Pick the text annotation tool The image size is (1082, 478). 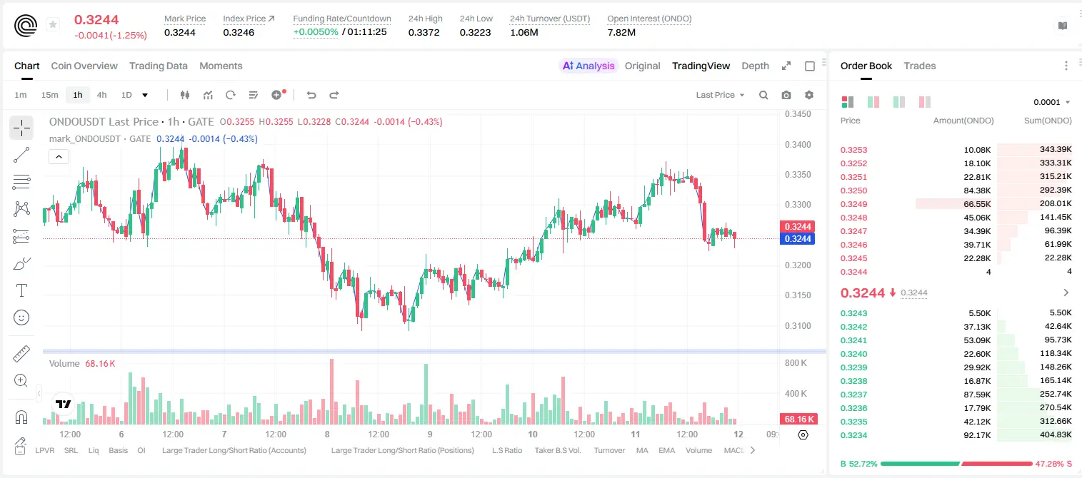21,290
